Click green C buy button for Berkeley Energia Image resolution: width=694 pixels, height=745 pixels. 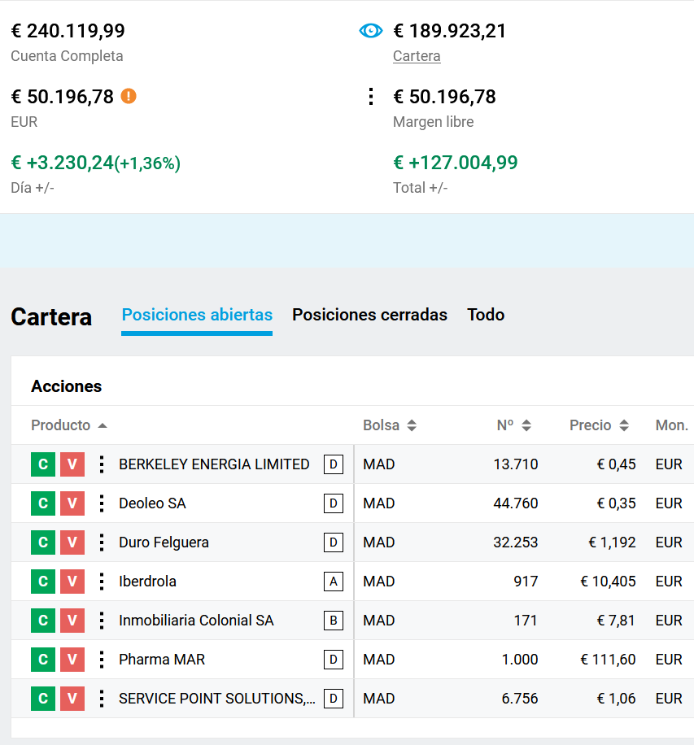(43, 464)
